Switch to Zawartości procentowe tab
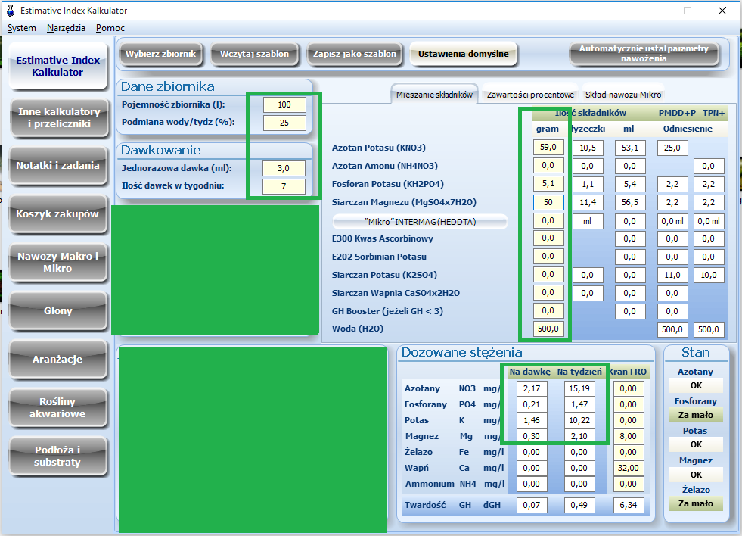 530,95
